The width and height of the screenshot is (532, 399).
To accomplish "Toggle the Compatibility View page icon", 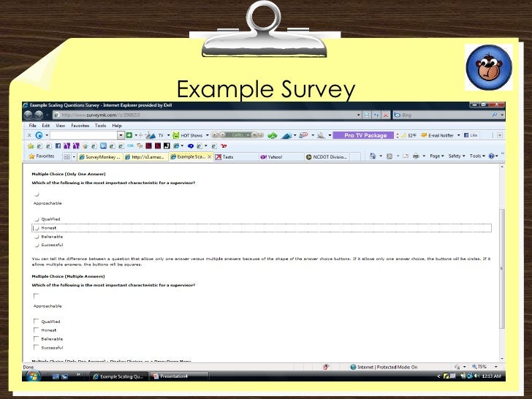I will 367,115.
